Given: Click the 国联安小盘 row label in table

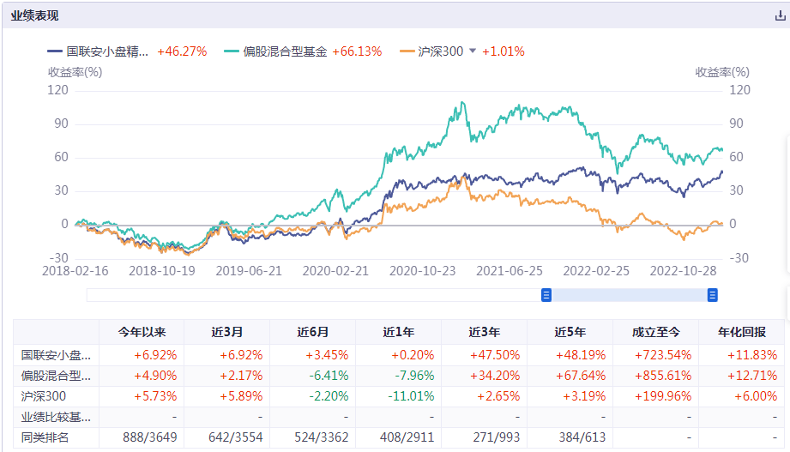Looking at the screenshot, I should tap(56, 354).
